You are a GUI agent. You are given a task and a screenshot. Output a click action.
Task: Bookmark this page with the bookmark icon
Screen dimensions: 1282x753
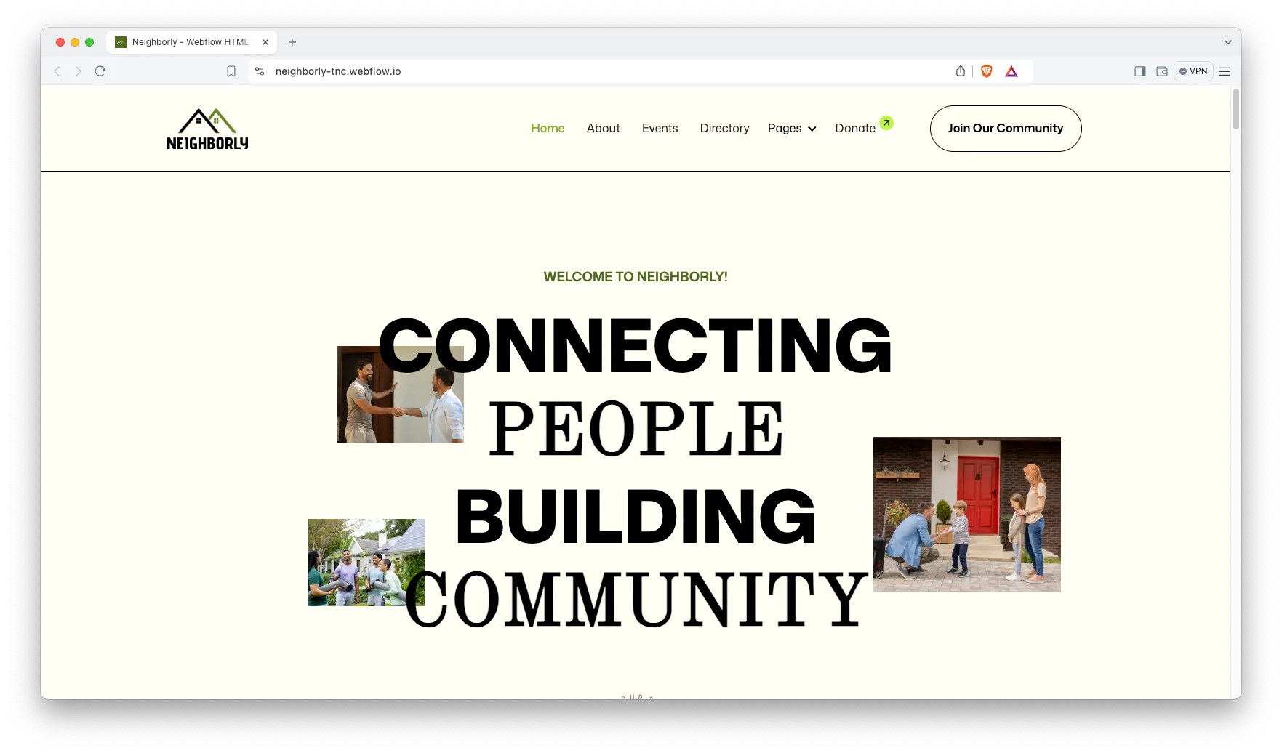click(x=231, y=71)
